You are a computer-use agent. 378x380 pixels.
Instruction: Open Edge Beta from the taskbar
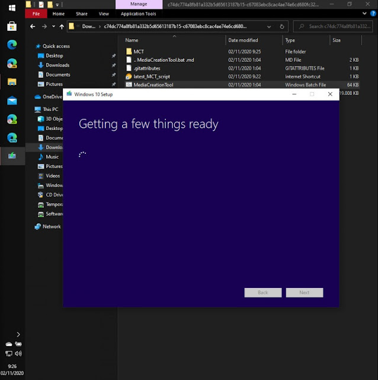tap(12, 138)
